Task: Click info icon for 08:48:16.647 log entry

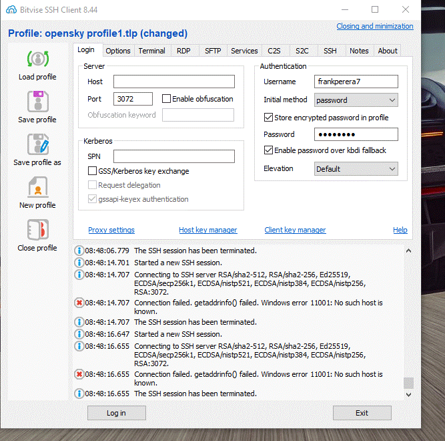Action: pyautogui.click(x=79, y=334)
